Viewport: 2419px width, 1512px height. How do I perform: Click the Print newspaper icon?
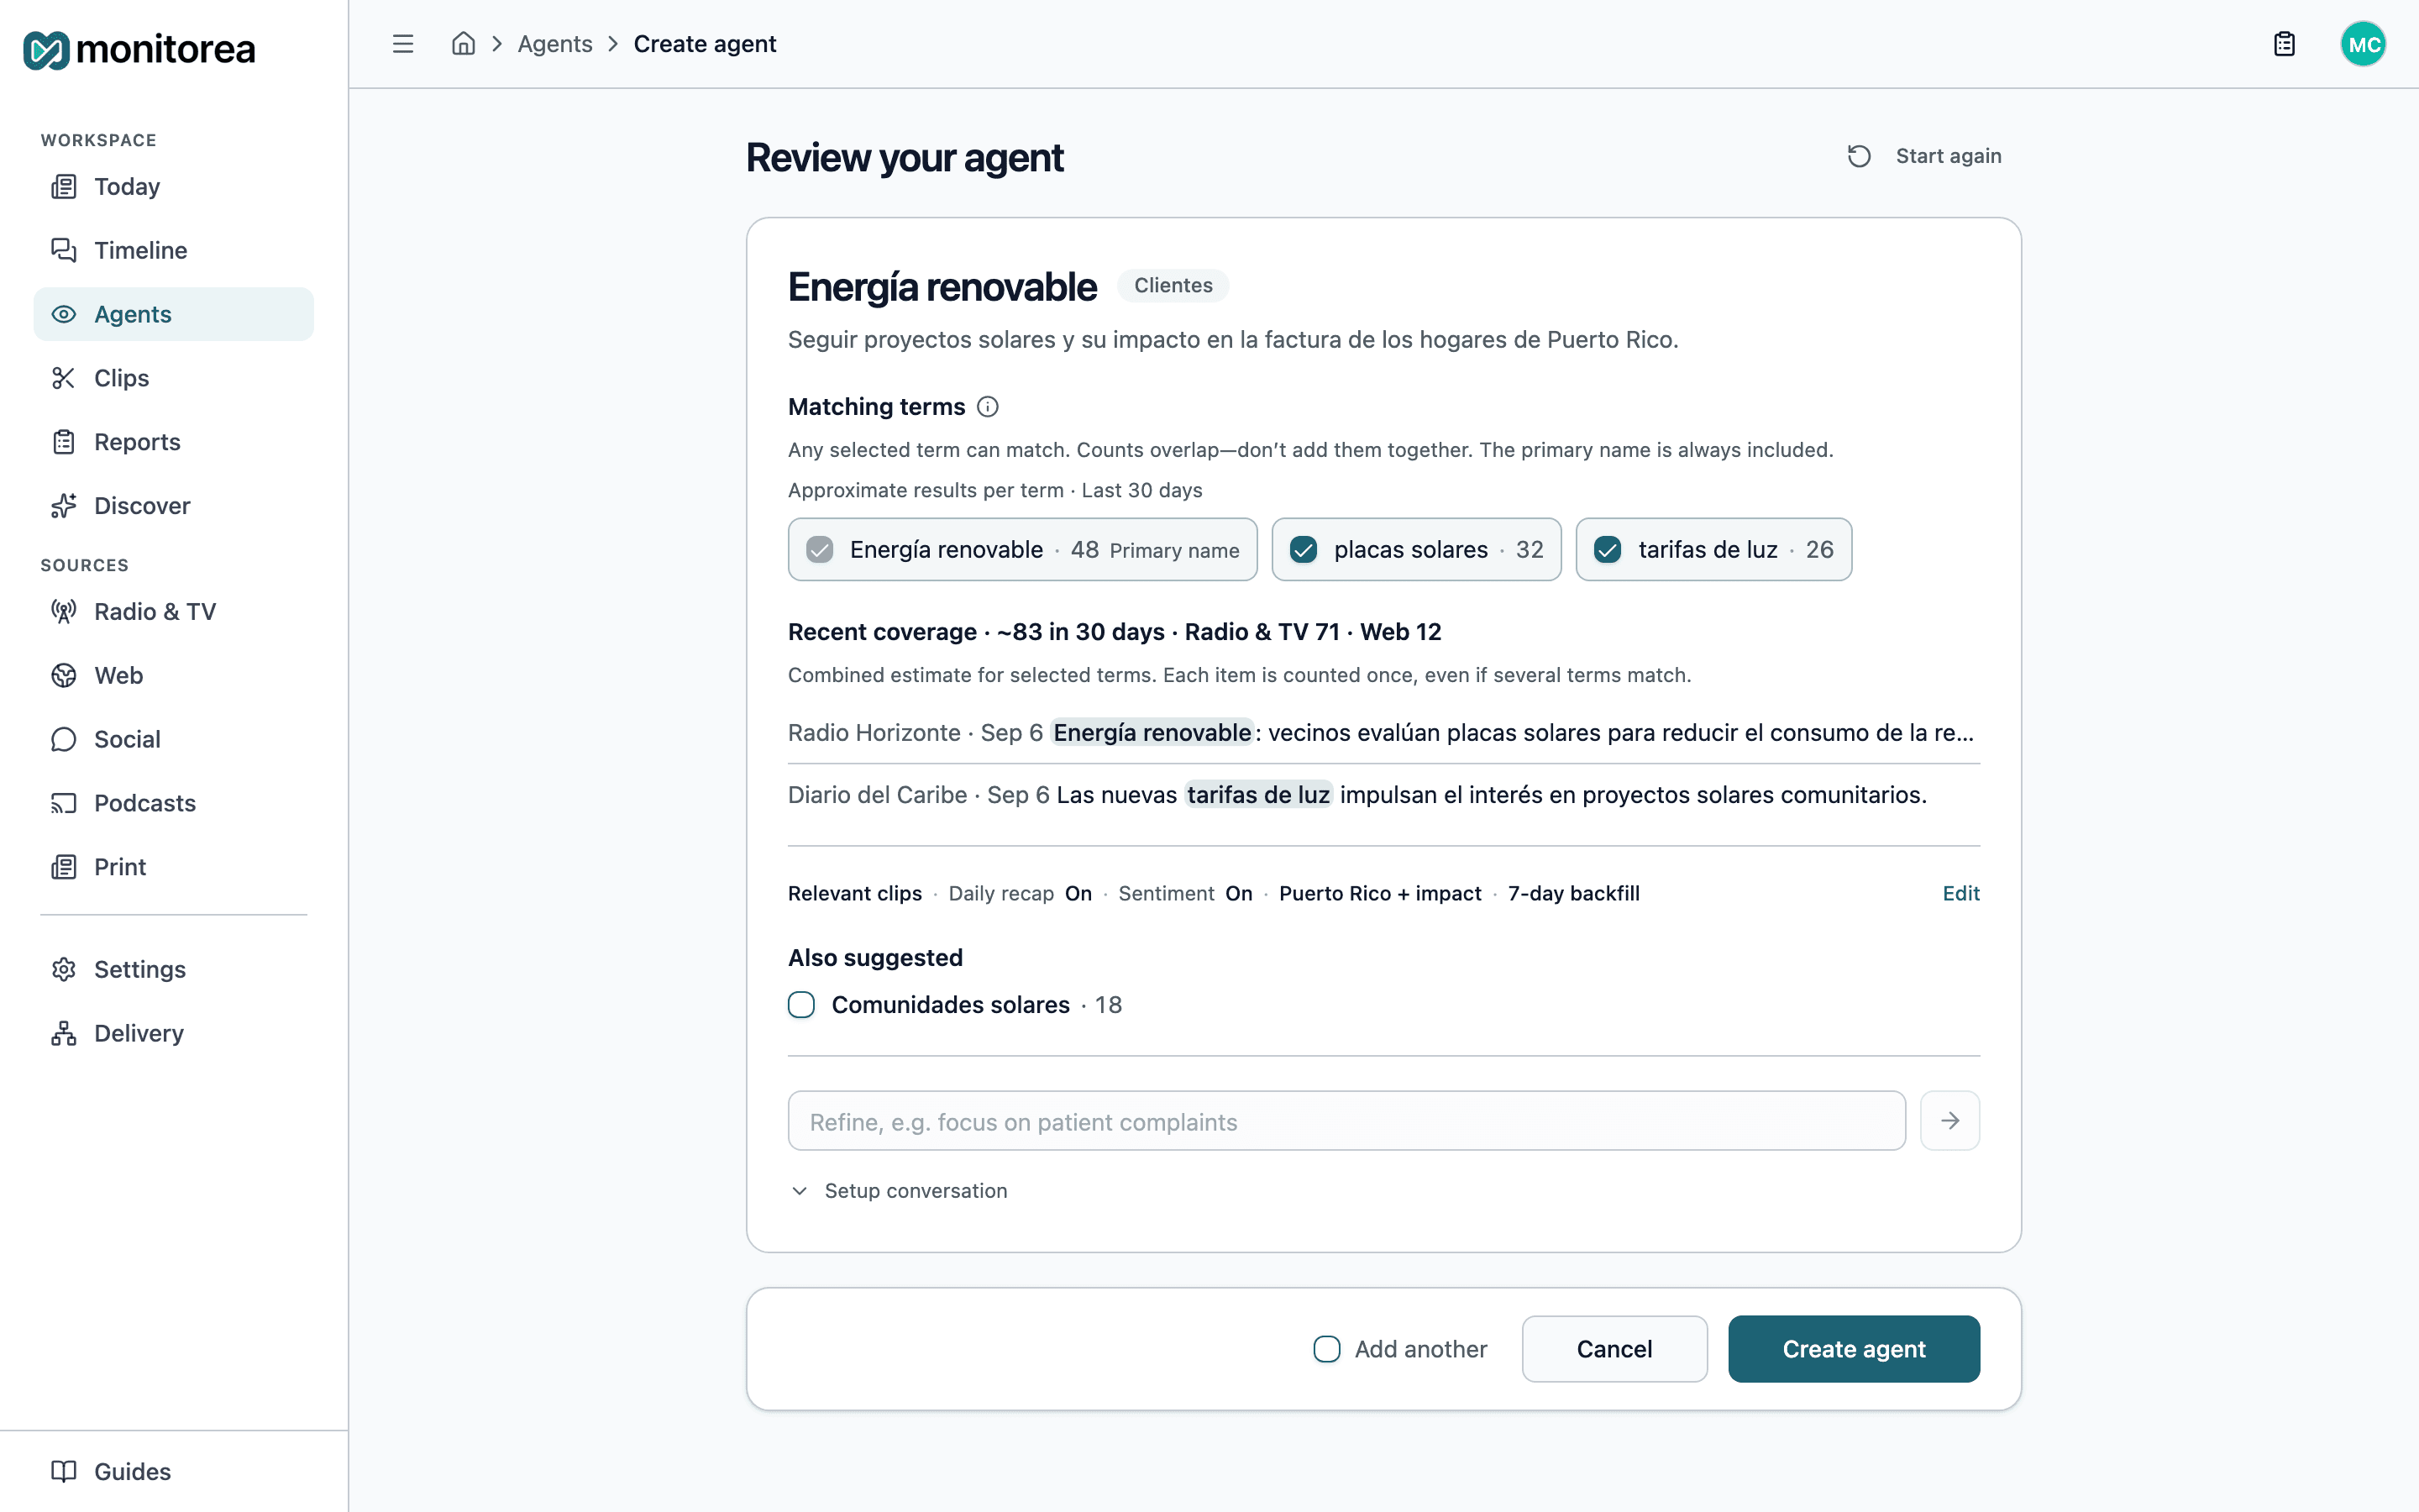[64, 867]
